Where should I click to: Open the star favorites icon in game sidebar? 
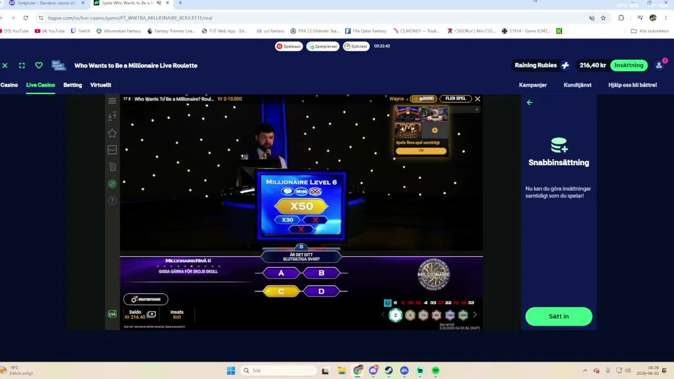click(112, 133)
